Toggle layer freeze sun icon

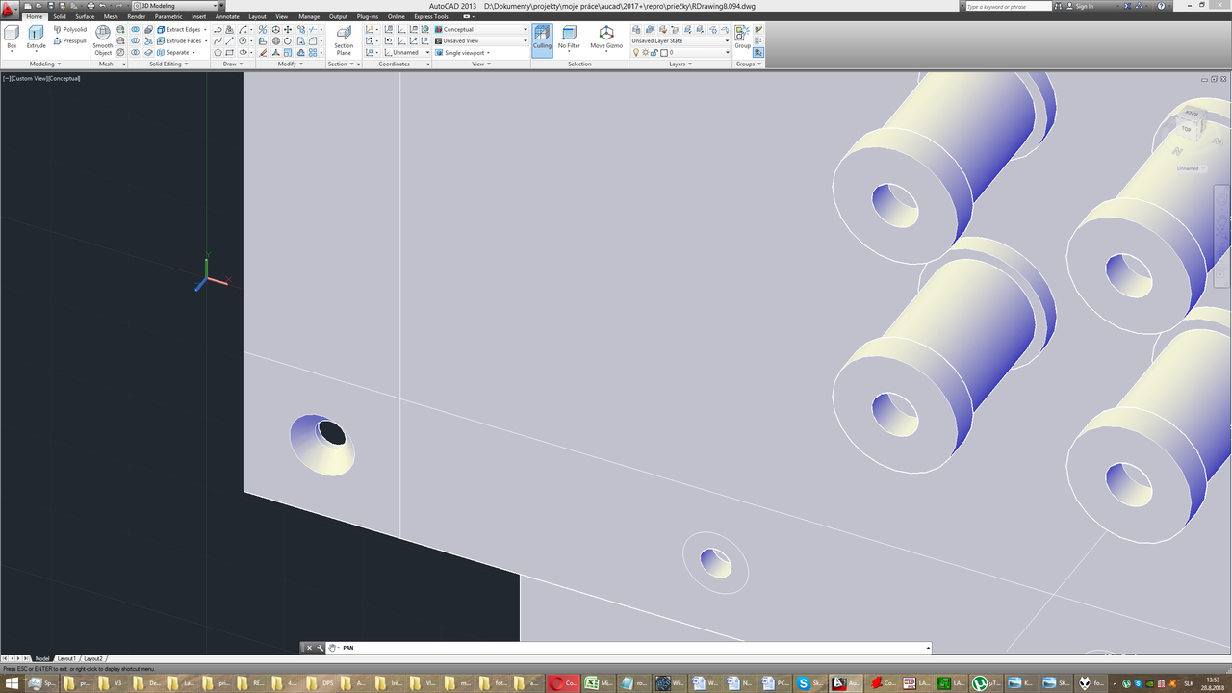(x=646, y=53)
